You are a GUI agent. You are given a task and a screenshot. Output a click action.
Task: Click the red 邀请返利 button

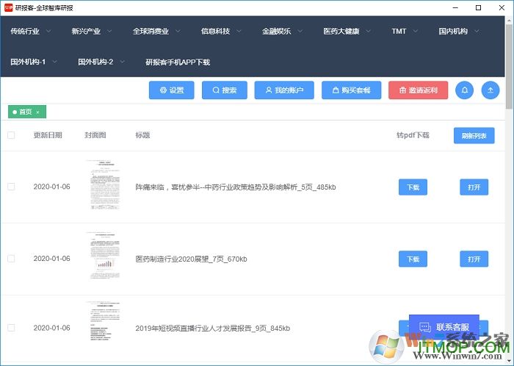point(419,90)
